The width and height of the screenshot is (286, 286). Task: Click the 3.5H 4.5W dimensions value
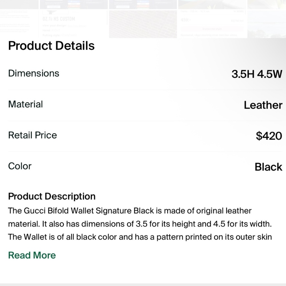coord(257,74)
